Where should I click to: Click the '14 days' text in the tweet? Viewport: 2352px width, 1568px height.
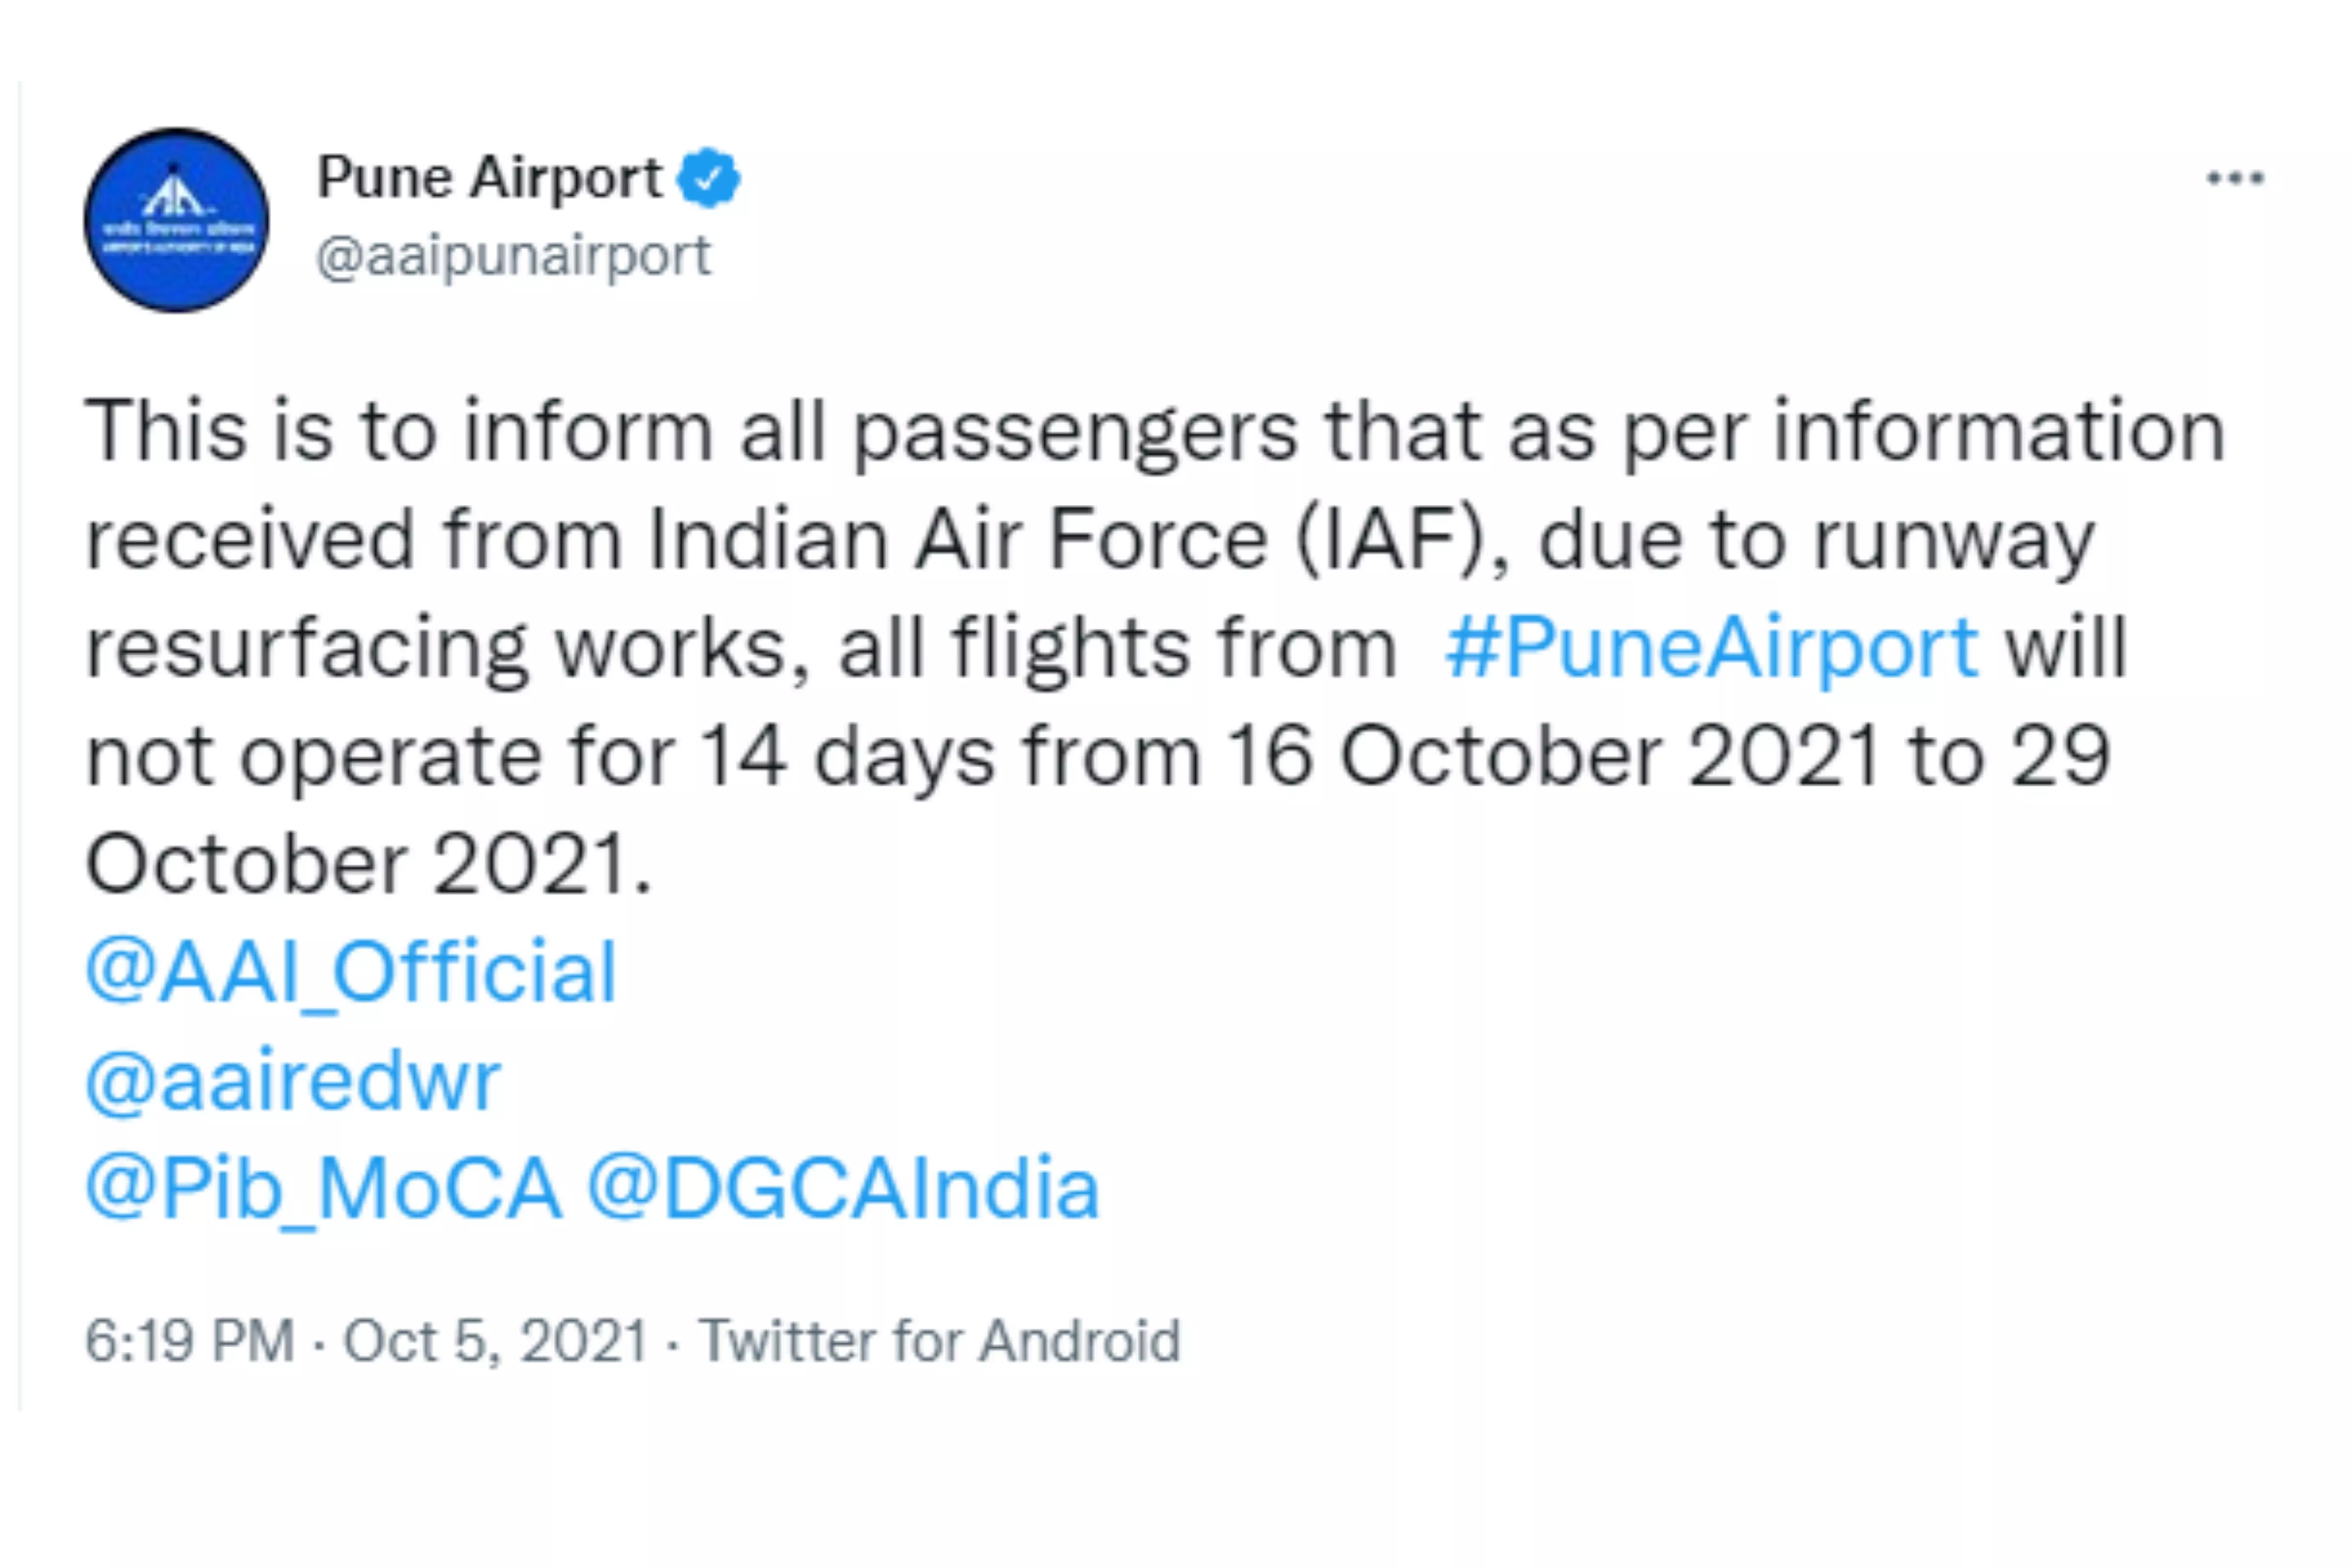click(847, 758)
